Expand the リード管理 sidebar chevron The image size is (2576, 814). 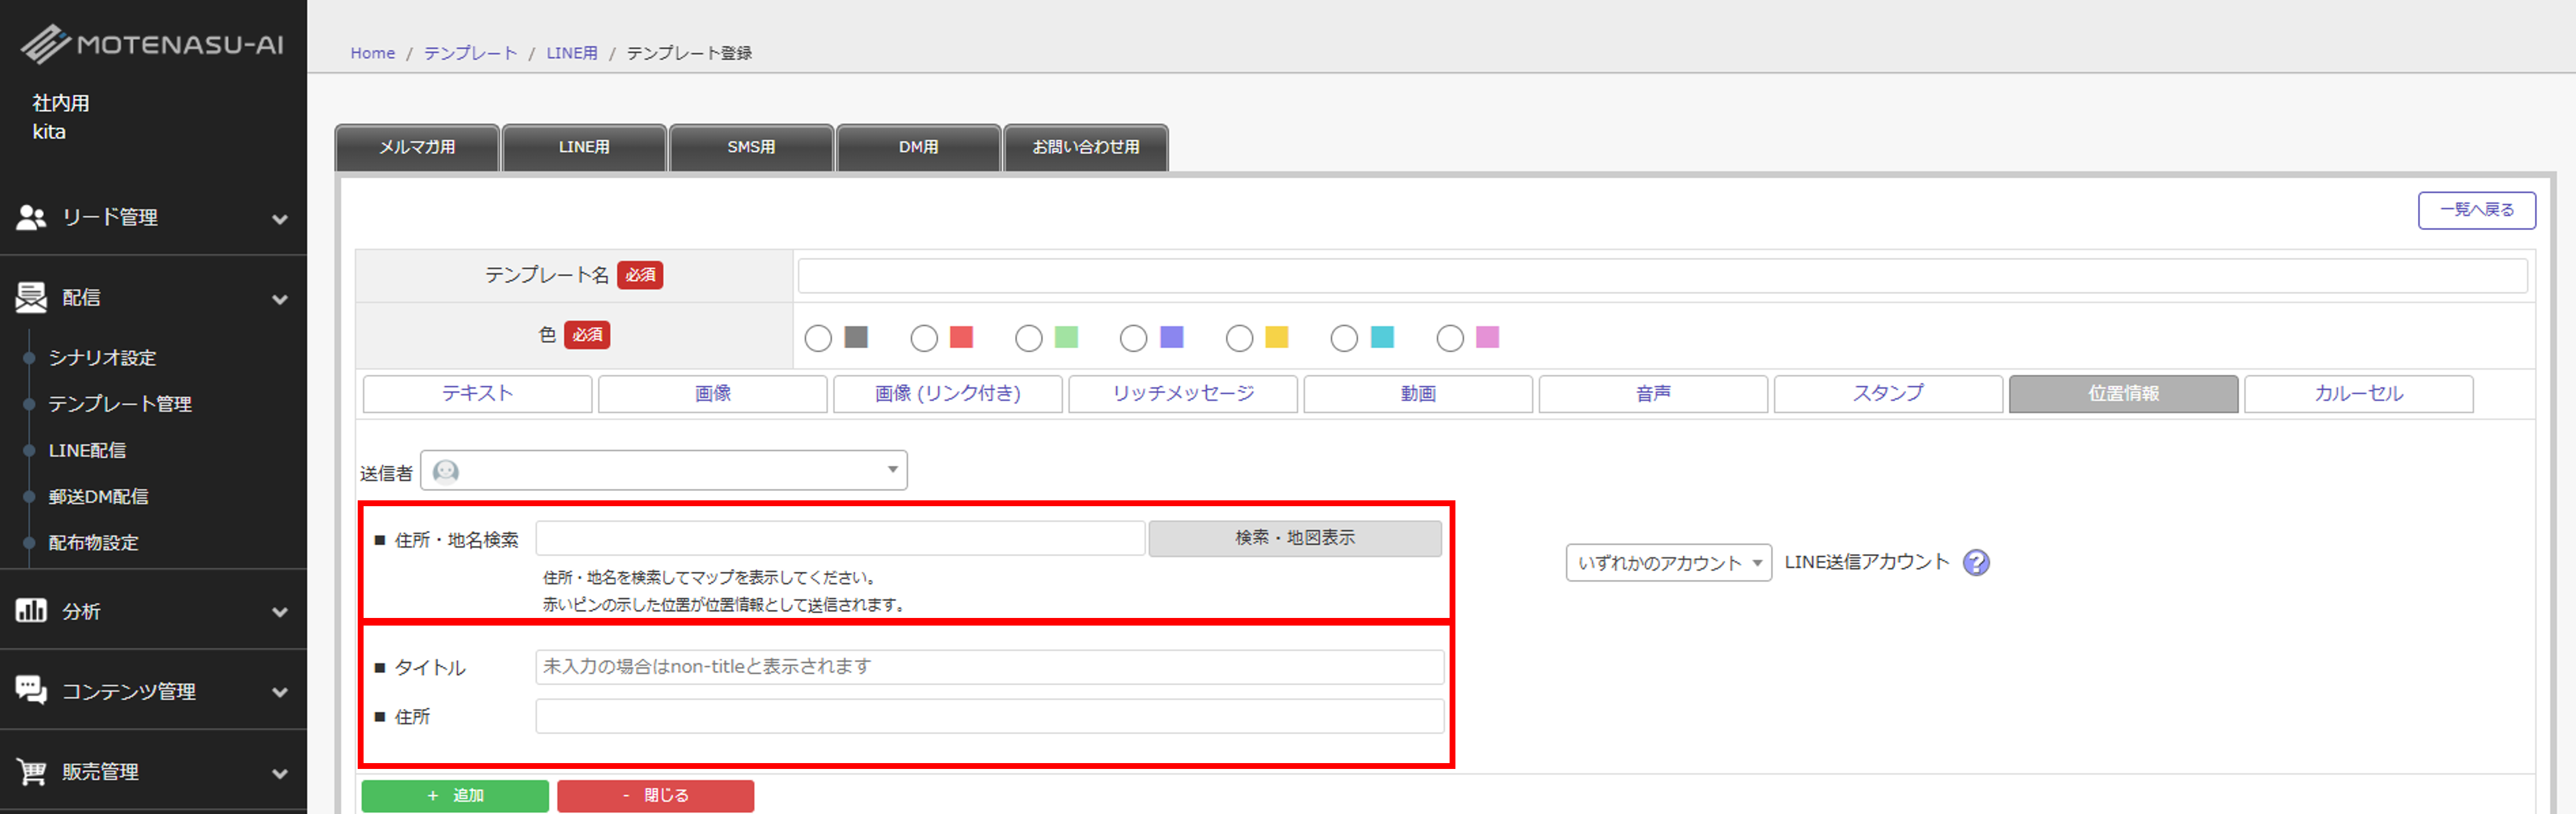(x=280, y=219)
